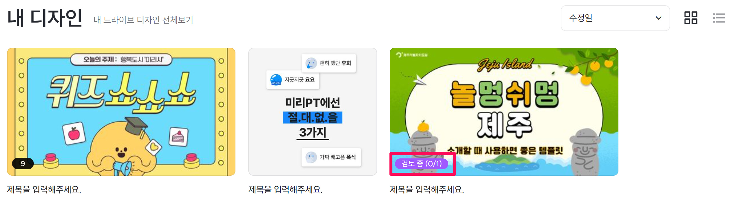Open the 퀴즈쇼쇼쇼 design thumbnail
731x212 pixels.
(121, 112)
